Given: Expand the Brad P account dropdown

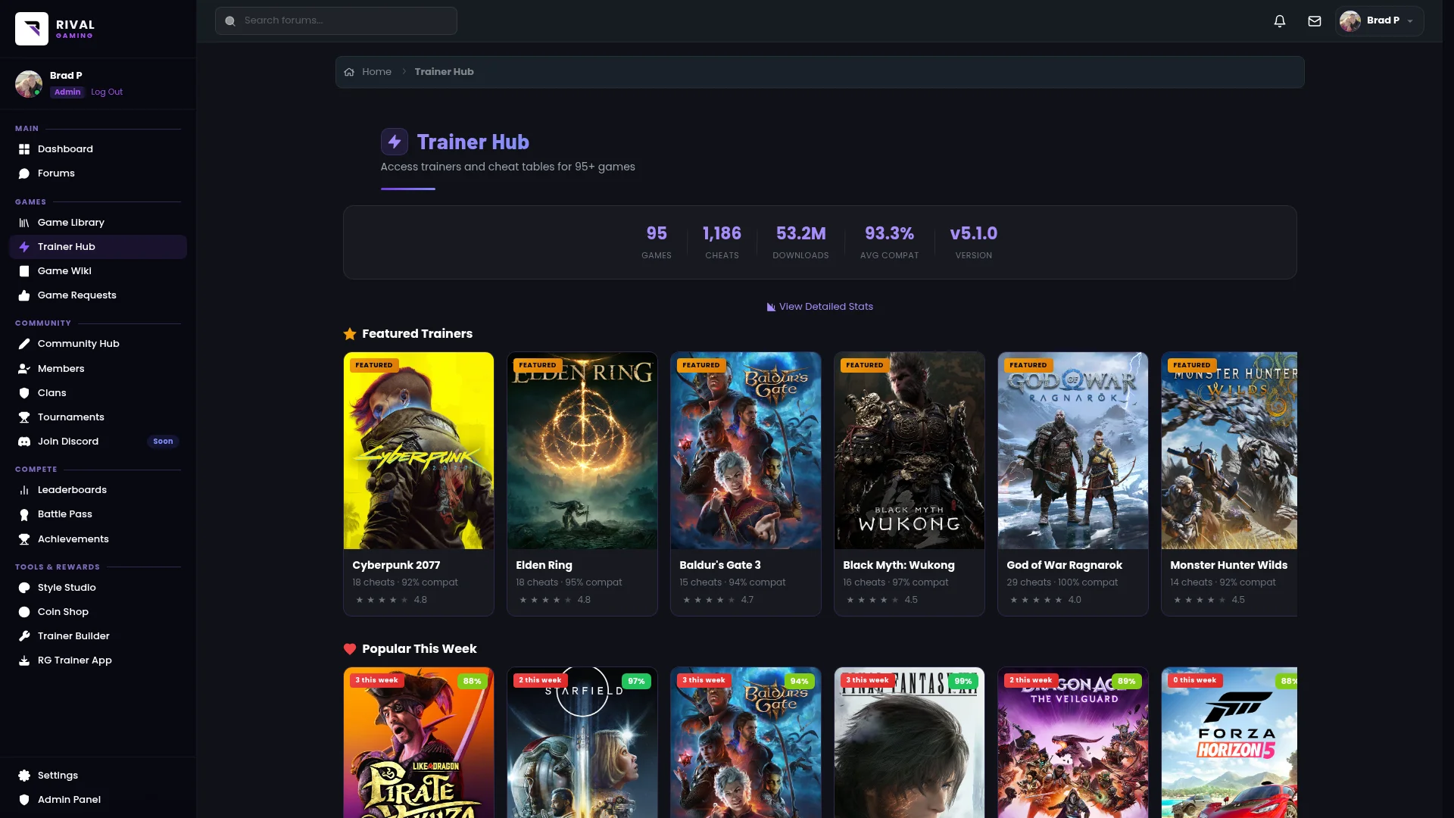Looking at the screenshot, I should [1409, 21].
